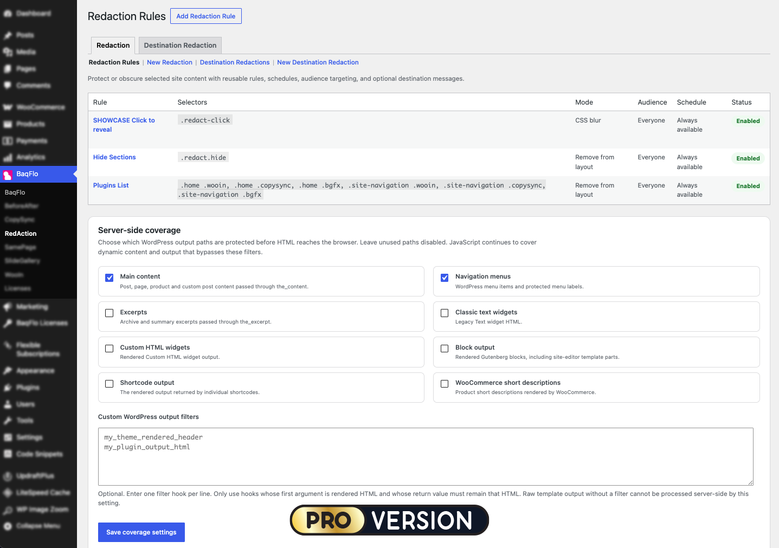Go to the Destination Redactions link
The width and height of the screenshot is (779, 548).
(235, 62)
